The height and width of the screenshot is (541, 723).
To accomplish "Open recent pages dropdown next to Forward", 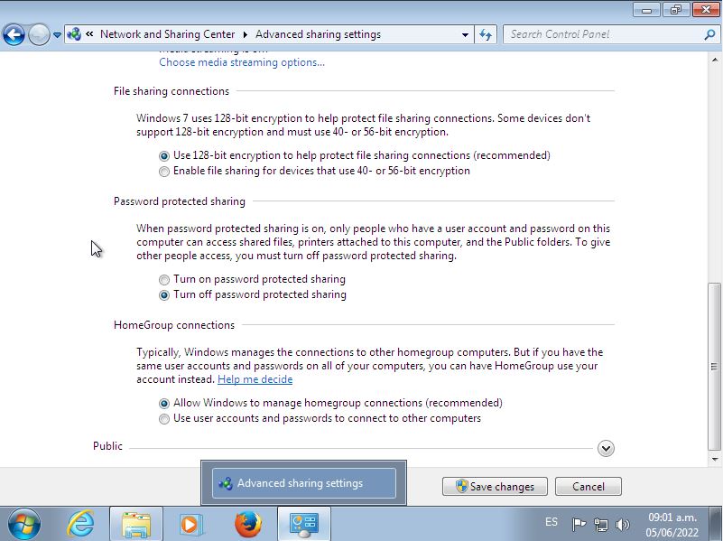I will pos(57,34).
